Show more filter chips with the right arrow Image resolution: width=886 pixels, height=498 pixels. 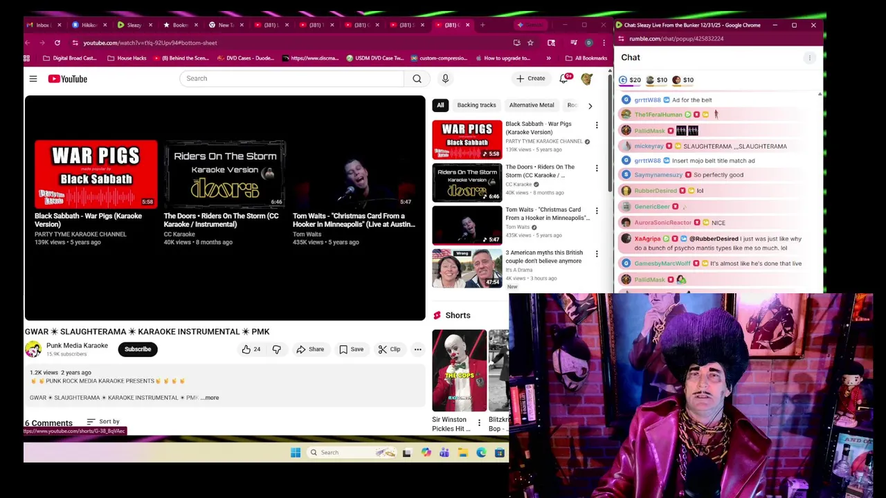coord(590,106)
